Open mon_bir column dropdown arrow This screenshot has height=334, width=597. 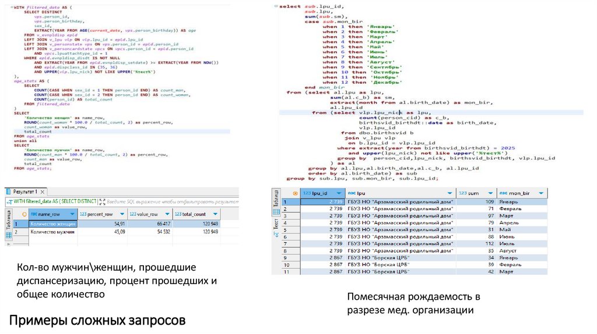pyautogui.click(x=541, y=193)
